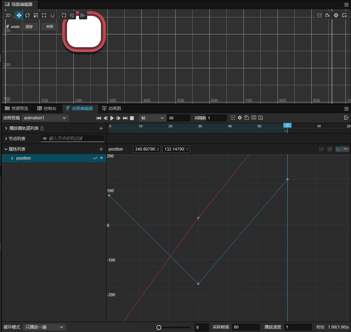Add a player track with plus

click(101, 128)
